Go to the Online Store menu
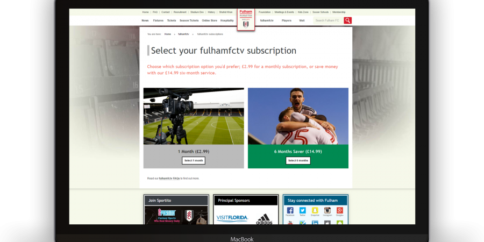The height and width of the screenshot is (242, 484). pos(209,20)
